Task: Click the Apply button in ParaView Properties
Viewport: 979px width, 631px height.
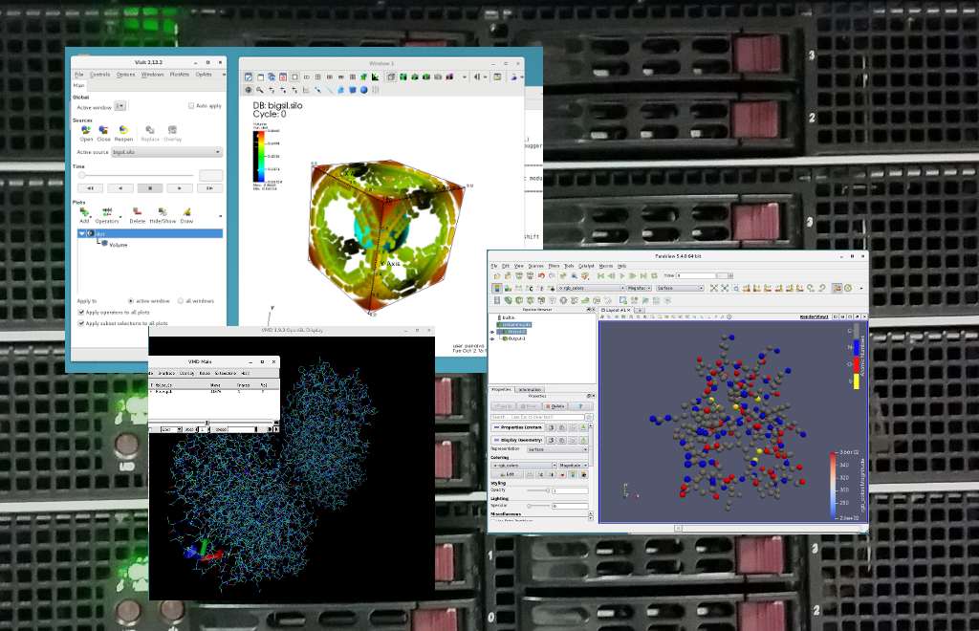Action: click(503, 406)
